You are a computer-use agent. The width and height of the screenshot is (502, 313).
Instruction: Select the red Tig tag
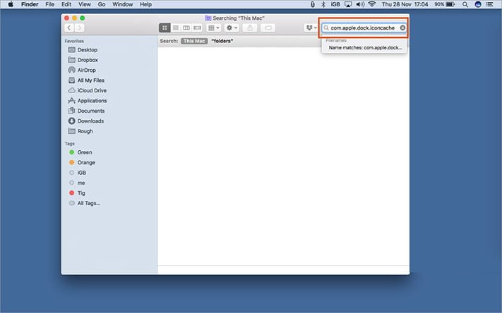(77, 193)
